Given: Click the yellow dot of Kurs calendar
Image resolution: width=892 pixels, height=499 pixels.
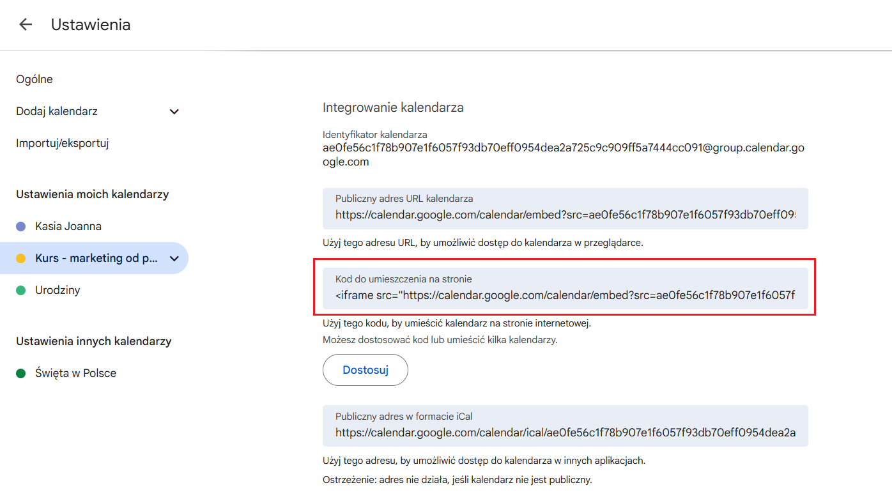Looking at the screenshot, I should (20, 258).
